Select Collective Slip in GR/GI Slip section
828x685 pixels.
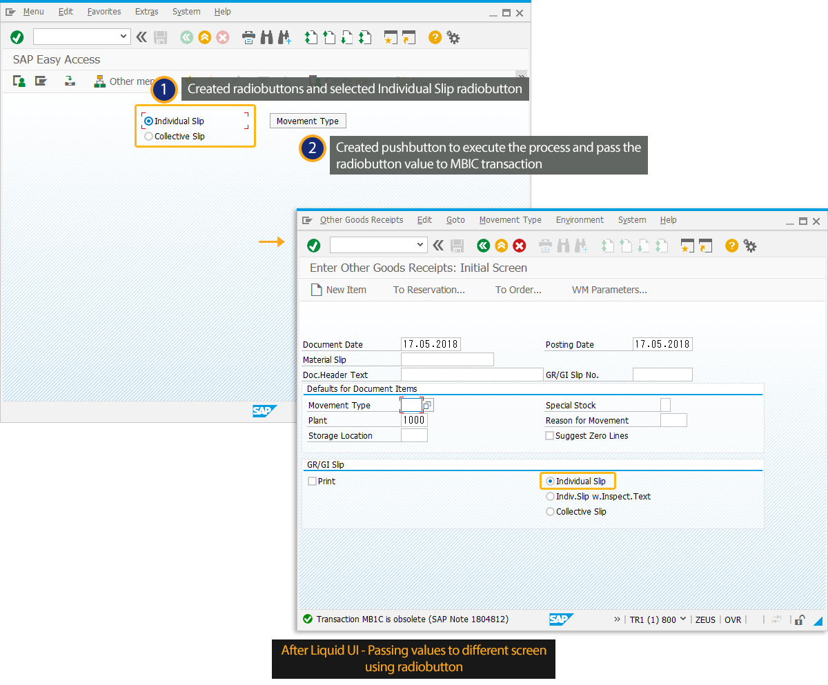pyautogui.click(x=550, y=512)
